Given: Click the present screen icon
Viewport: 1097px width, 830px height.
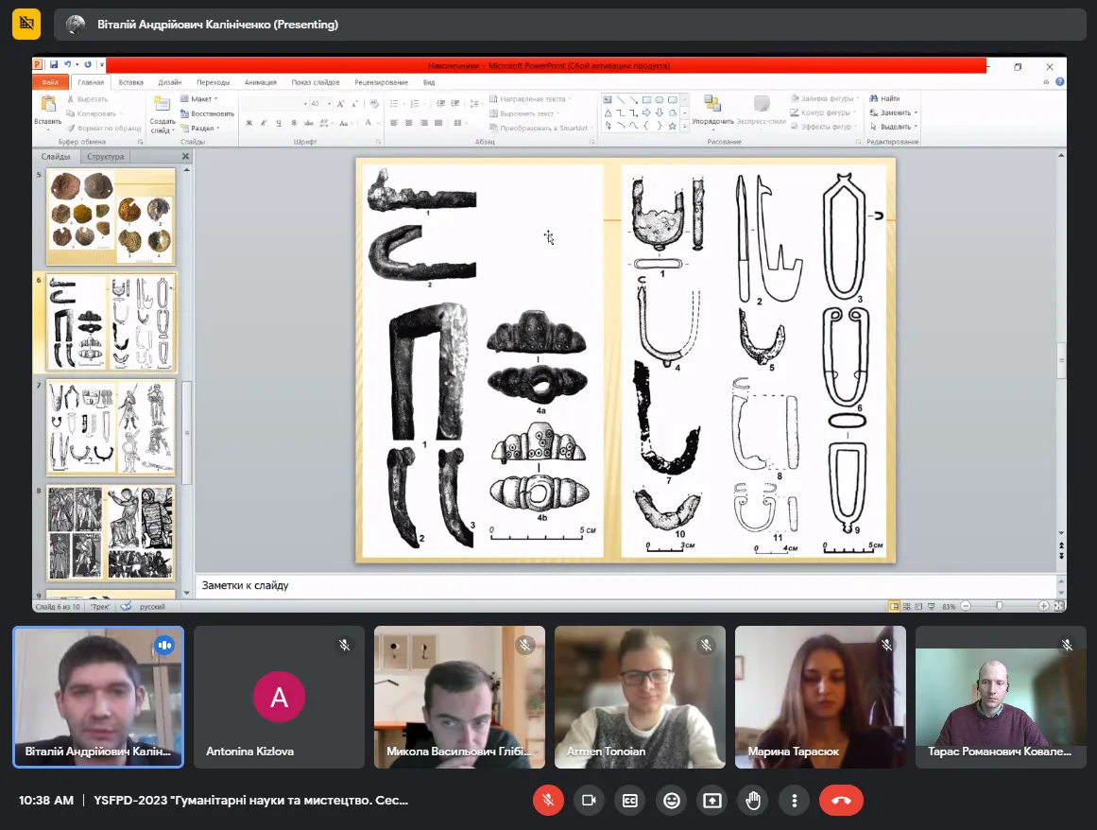Looking at the screenshot, I should click(712, 800).
